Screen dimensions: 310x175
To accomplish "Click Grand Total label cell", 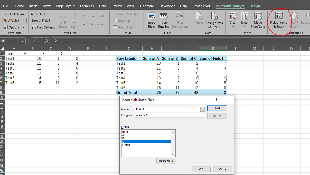I will (129, 92).
